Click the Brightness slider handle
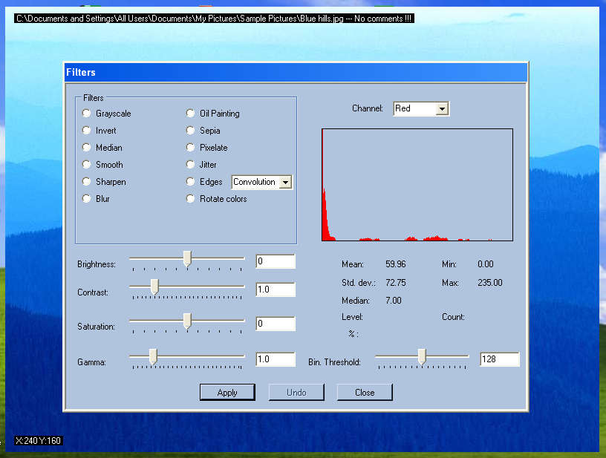The image size is (606, 458). coord(187,258)
